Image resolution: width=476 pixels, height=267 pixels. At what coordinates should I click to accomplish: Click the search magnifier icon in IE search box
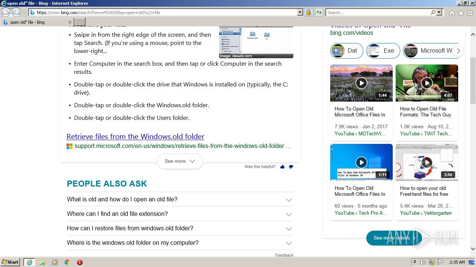(433, 12)
